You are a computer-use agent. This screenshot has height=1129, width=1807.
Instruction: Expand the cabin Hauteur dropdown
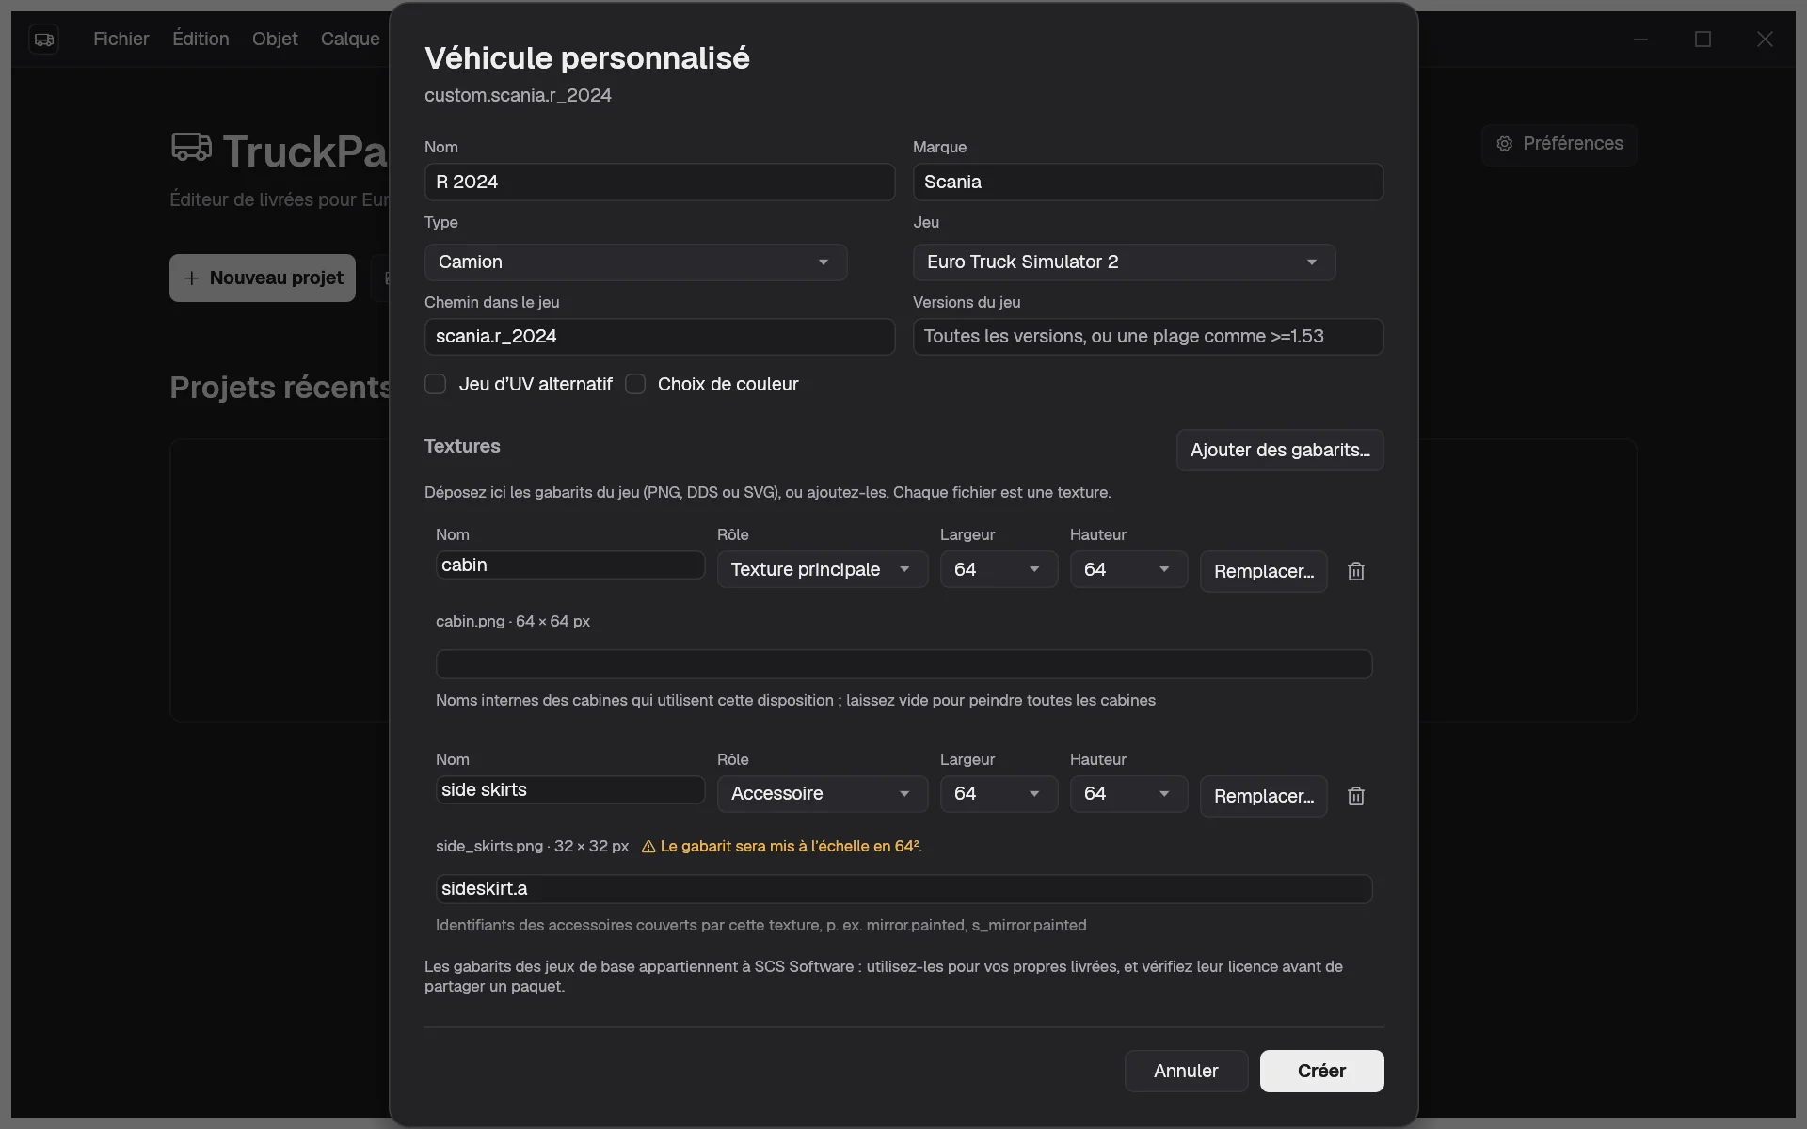click(1128, 569)
